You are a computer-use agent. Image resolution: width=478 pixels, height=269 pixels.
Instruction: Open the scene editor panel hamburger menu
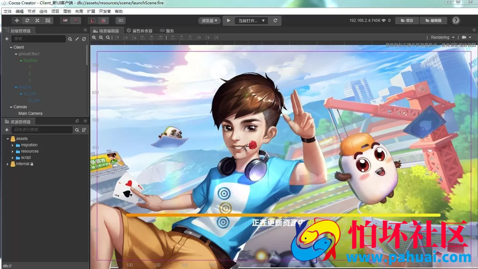474,30
